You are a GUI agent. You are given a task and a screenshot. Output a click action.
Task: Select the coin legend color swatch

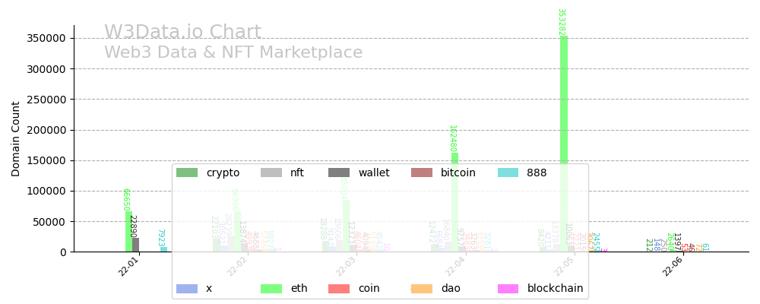339,289
